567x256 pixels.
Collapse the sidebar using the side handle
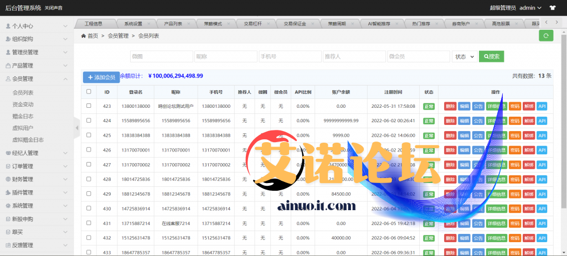[x=76, y=129]
